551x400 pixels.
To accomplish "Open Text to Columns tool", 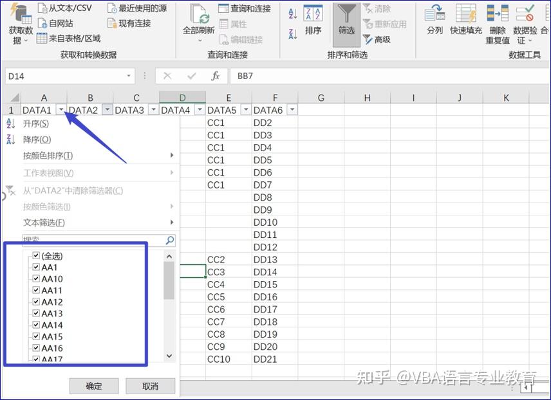I will (434, 14).
